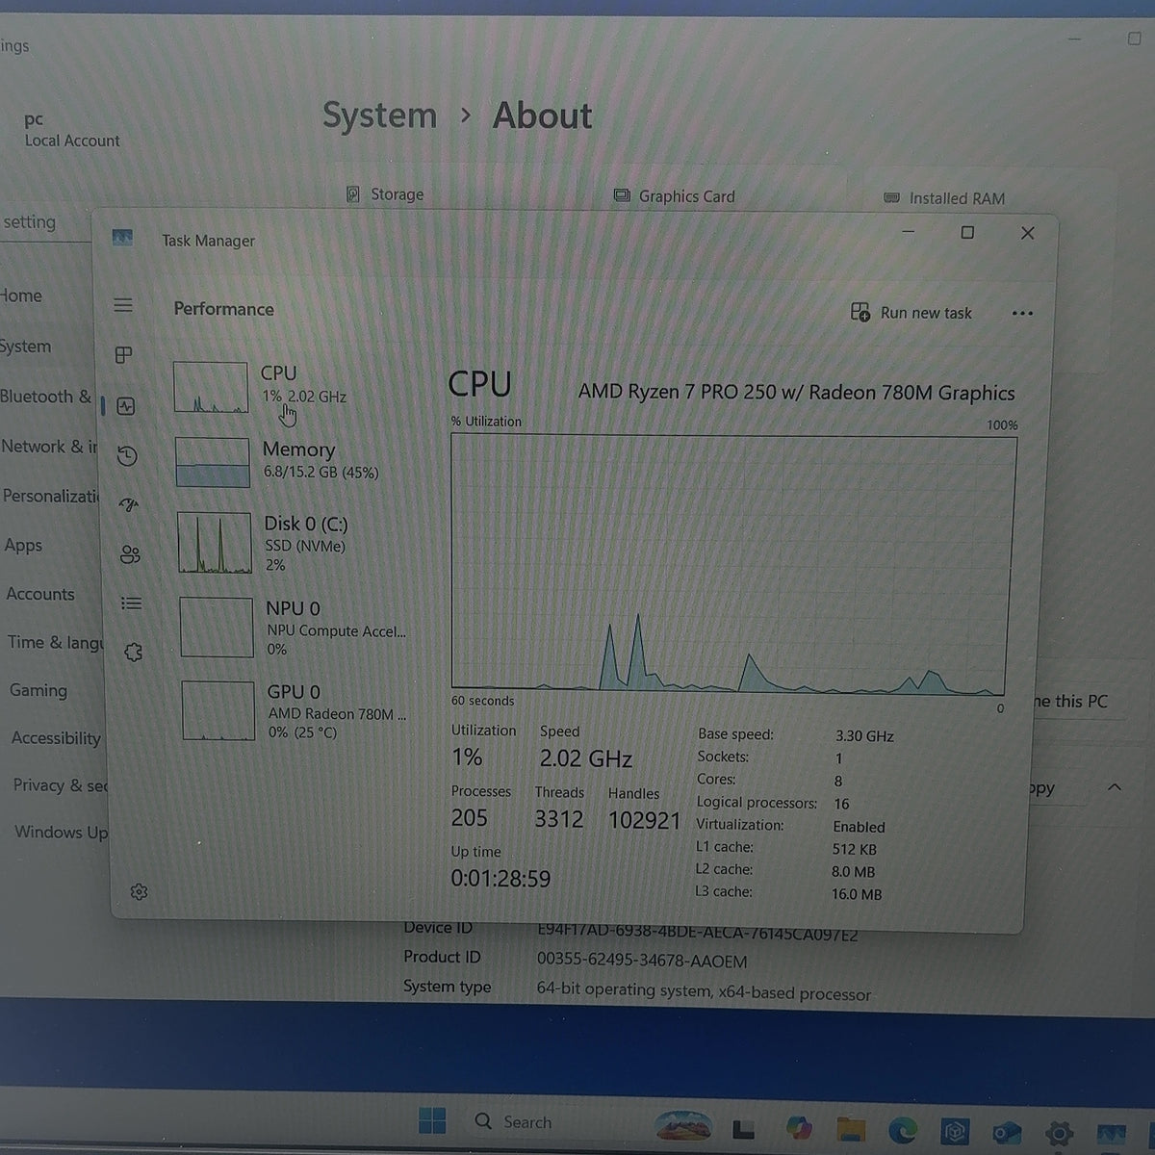
Task: Collapse the device specifications chevron in Settings
Action: coord(1115,787)
